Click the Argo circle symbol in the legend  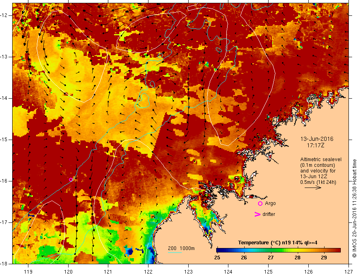click(x=260, y=204)
